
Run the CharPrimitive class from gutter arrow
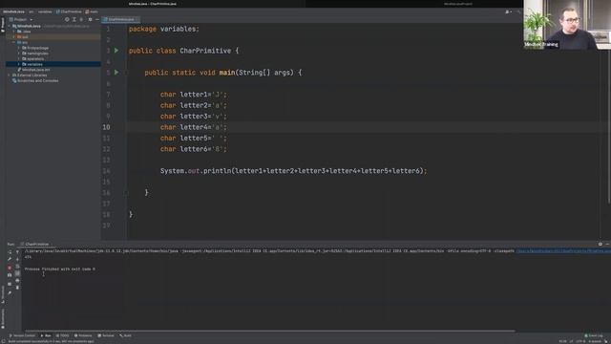[x=116, y=51]
